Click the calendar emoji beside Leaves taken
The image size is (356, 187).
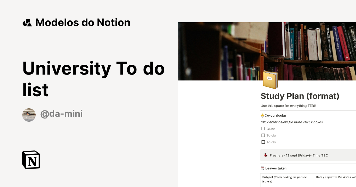262,168
